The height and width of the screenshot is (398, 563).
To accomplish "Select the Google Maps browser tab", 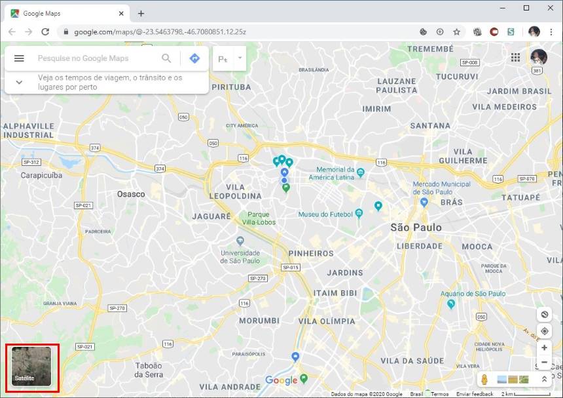I will 65,13.
